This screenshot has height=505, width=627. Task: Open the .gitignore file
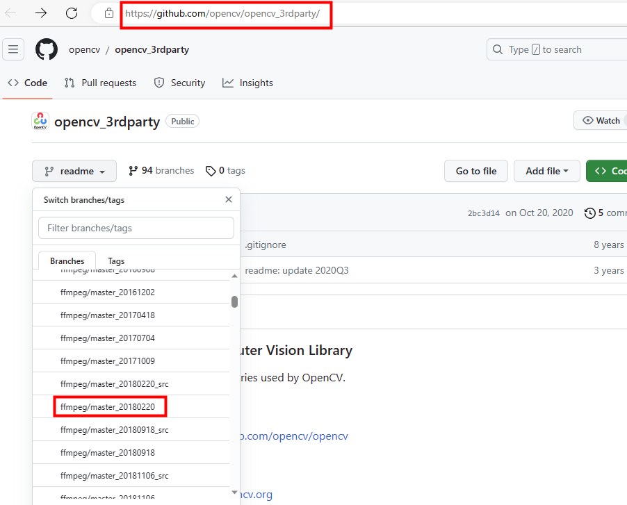[266, 245]
